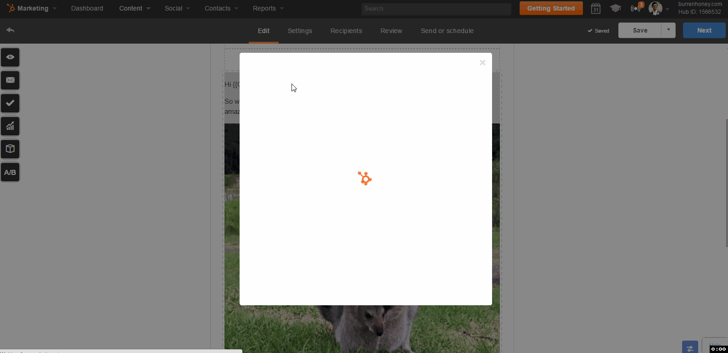Viewport: 728px width, 353px height.
Task: Open the Content dropdown menu
Action: [x=134, y=8]
